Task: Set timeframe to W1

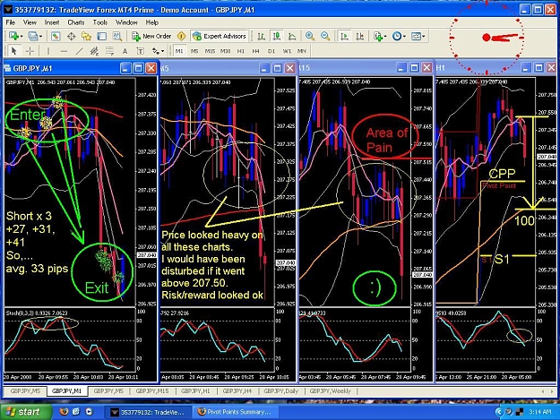Action: click(x=287, y=51)
